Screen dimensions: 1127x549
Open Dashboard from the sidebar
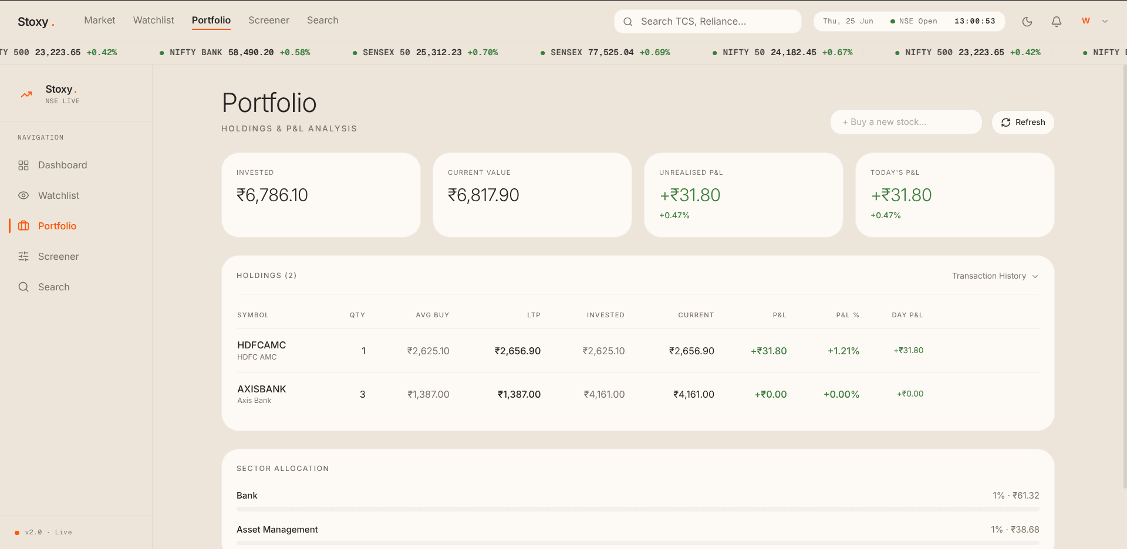[76, 165]
